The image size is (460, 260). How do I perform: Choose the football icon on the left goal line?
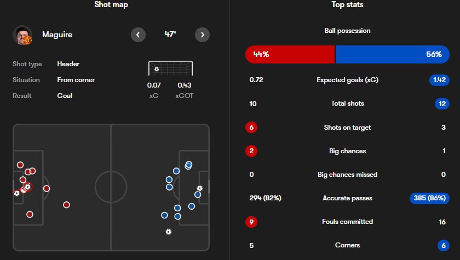17,193
